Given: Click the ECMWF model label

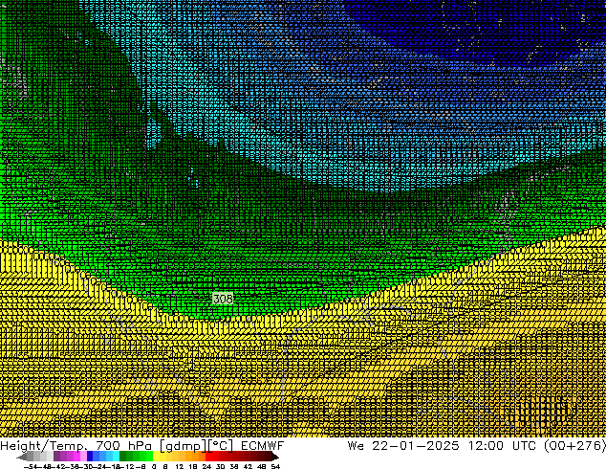Looking at the screenshot, I should click(263, 445).
